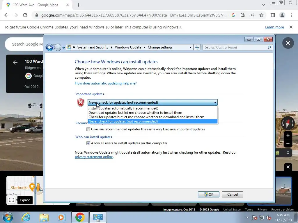Uncheck 'Allow all users to install updates'

coord(88,143)
